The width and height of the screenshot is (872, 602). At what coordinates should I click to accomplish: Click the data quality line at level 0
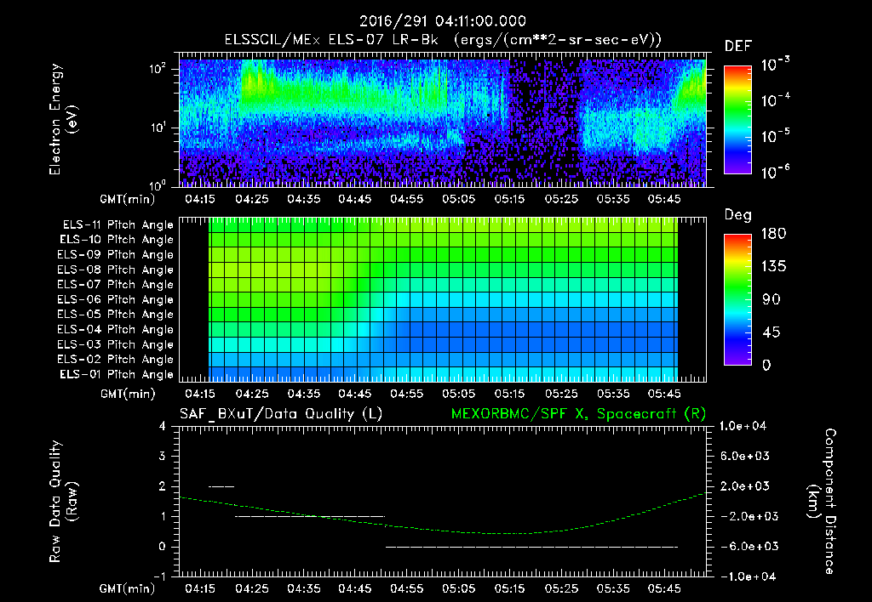coord(531,547)
